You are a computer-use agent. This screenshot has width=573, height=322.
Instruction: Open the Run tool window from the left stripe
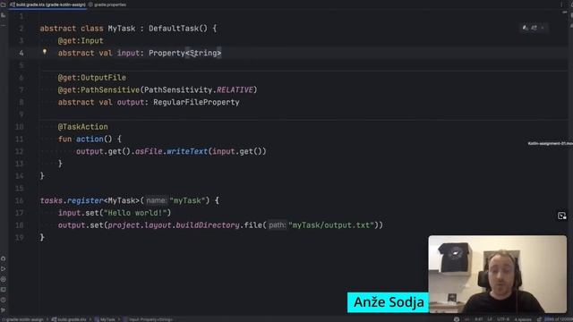4,268
